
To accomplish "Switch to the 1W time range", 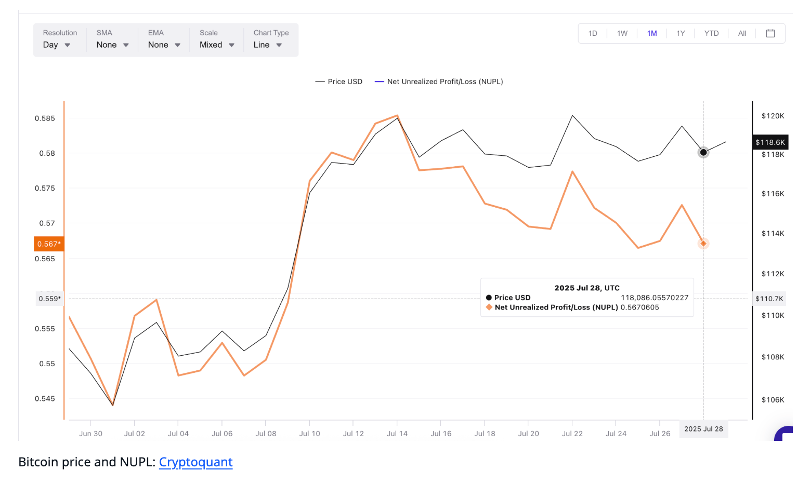I will pyautogui.click(x=622, y=33).
